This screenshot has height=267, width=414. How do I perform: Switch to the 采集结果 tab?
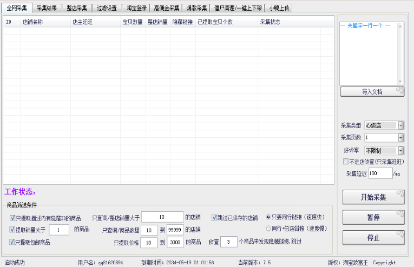coord(47,8)
